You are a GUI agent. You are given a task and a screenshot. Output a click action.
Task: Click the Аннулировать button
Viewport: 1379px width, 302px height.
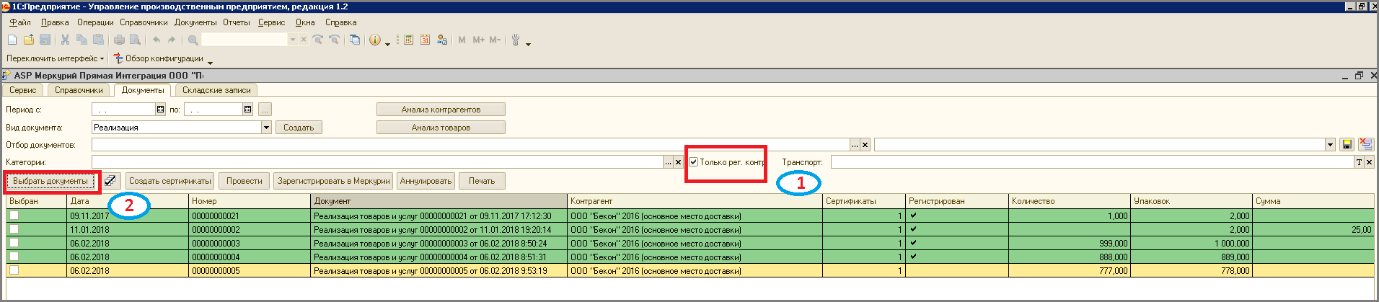[x=426, y=181]
